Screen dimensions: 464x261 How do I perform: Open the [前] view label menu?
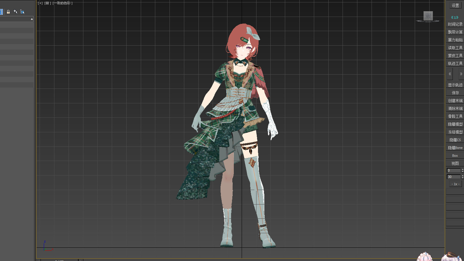tap(48, 3)
